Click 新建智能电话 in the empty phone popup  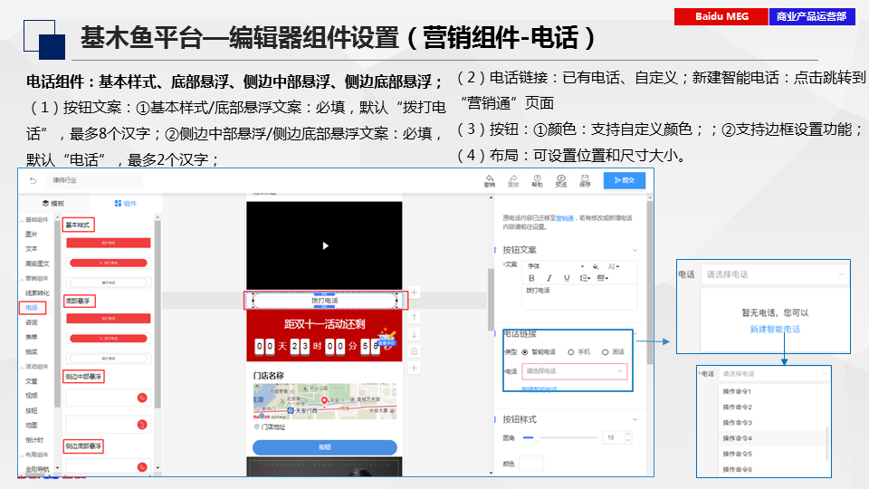pyautogui.click(x=775, y=330)
